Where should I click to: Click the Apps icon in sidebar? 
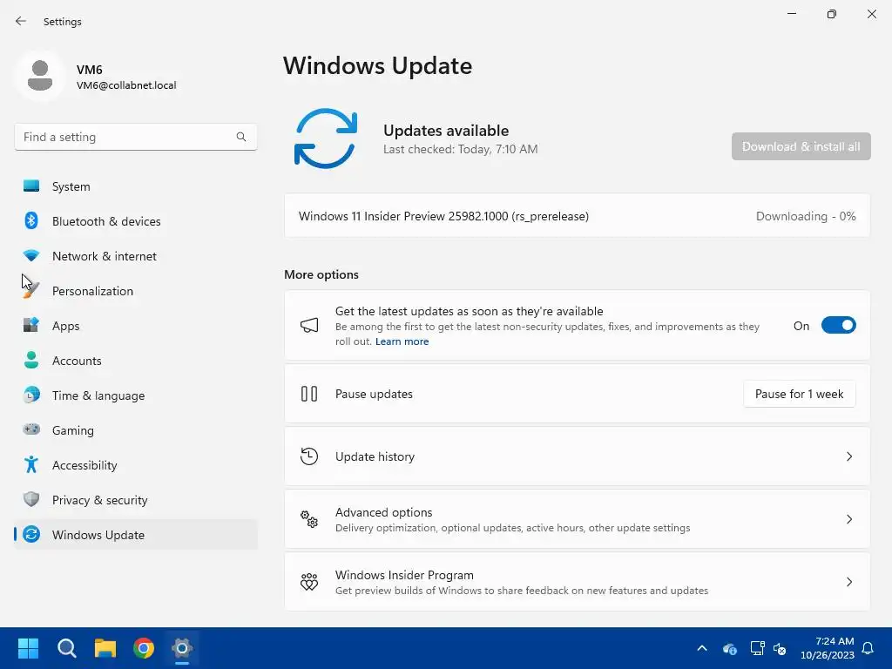pyautogui.click(x=31, y=326)
